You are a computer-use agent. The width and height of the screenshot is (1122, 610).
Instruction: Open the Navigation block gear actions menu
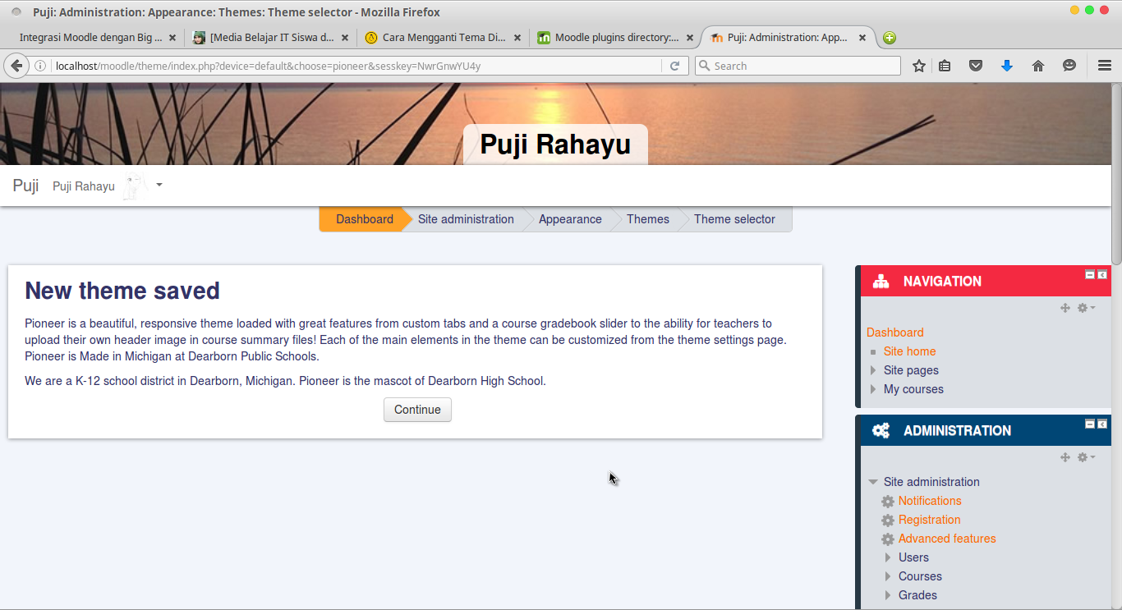[1086, 308]
